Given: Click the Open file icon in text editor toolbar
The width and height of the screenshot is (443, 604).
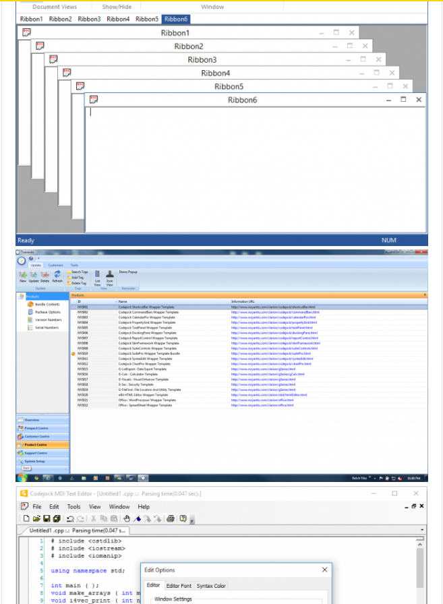Looking at the screenshot, I should [36, 518].
